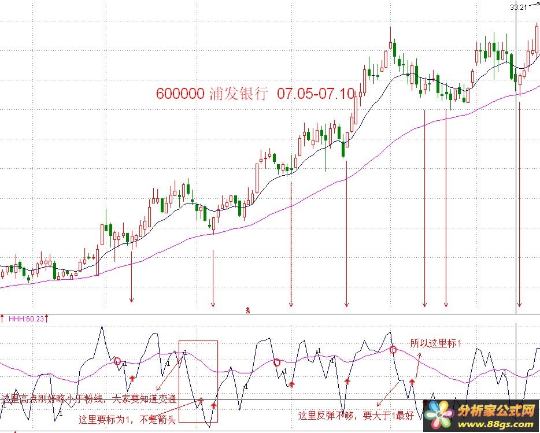Viewport: 540px width, 433px height.
Task: Click the red S marker on time axis
Action: click(x=248, y=310)
